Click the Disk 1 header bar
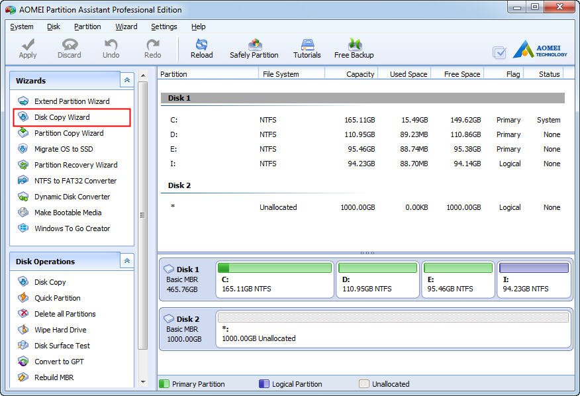This screenshot has height=396, width=580. point(363,98)
